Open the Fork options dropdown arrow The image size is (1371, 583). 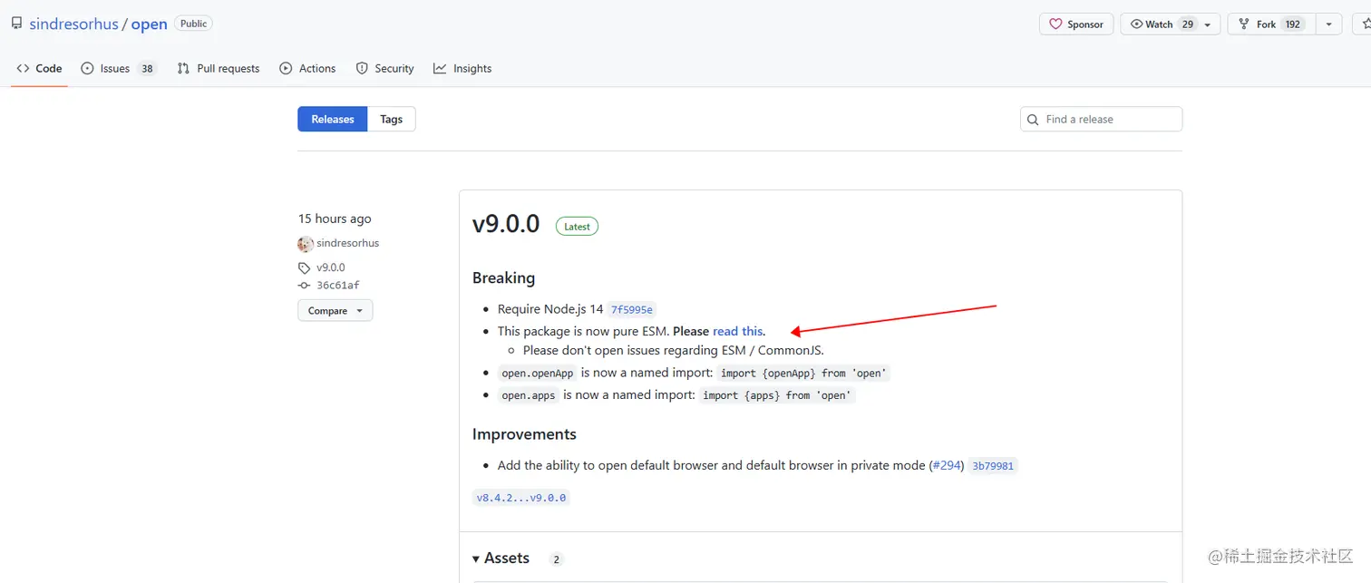click(1328, 24)
